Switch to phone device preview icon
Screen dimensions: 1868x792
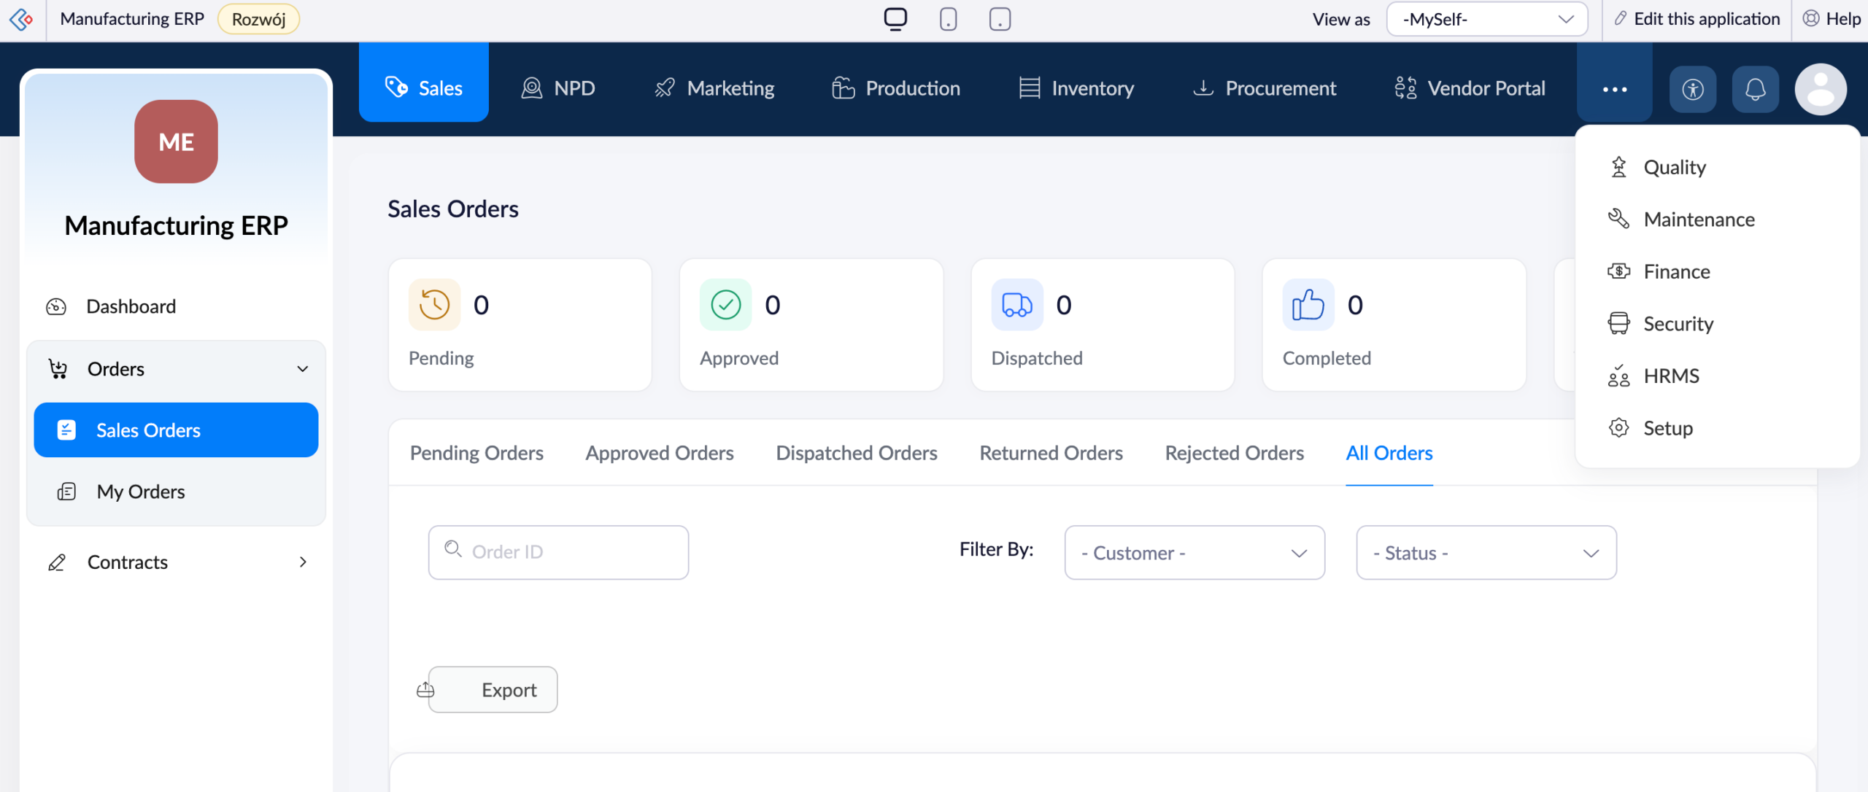[948, 19]
